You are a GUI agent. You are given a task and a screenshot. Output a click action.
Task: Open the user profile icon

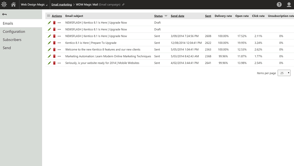pyautogui.click(x=289, y=5)
